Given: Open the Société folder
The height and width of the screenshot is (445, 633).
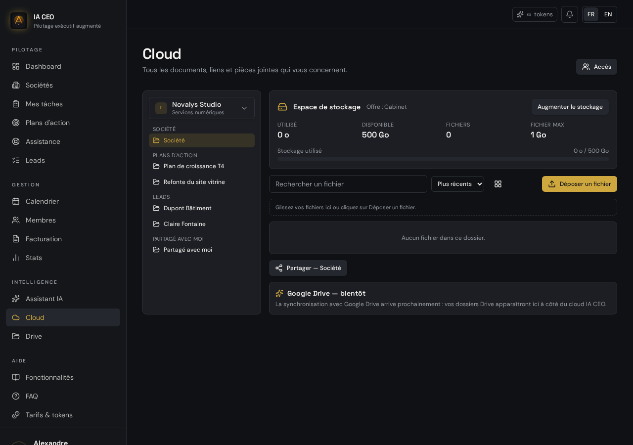Looking at the screenshot, I should coord(202,140).
